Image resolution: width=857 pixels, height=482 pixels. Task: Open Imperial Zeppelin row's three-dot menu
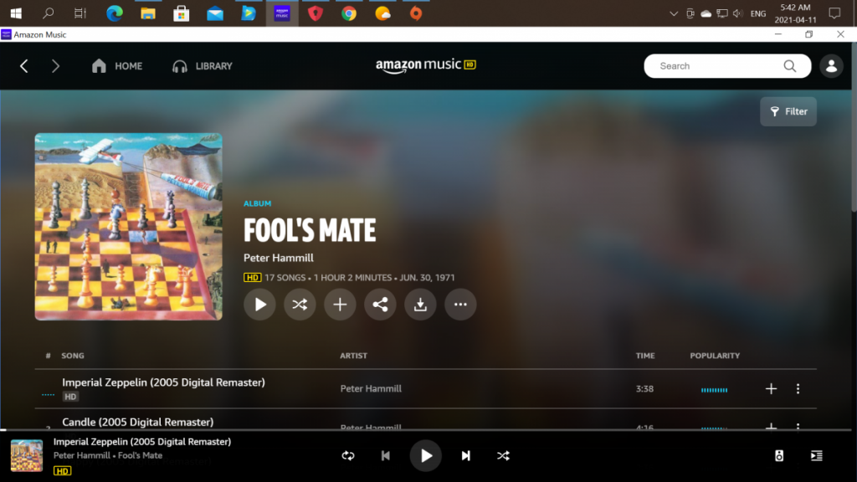click(798, 388)
